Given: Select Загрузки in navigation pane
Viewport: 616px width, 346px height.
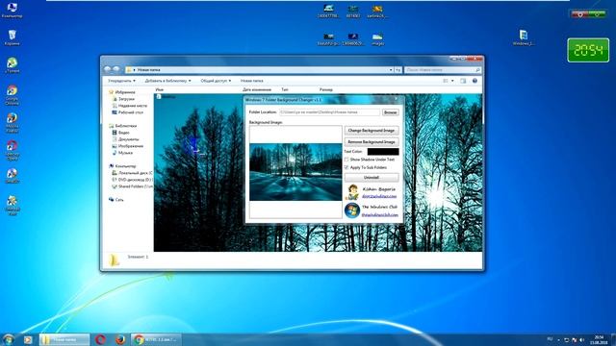Looking at the screenshot, I should click(x=123, y=99).
